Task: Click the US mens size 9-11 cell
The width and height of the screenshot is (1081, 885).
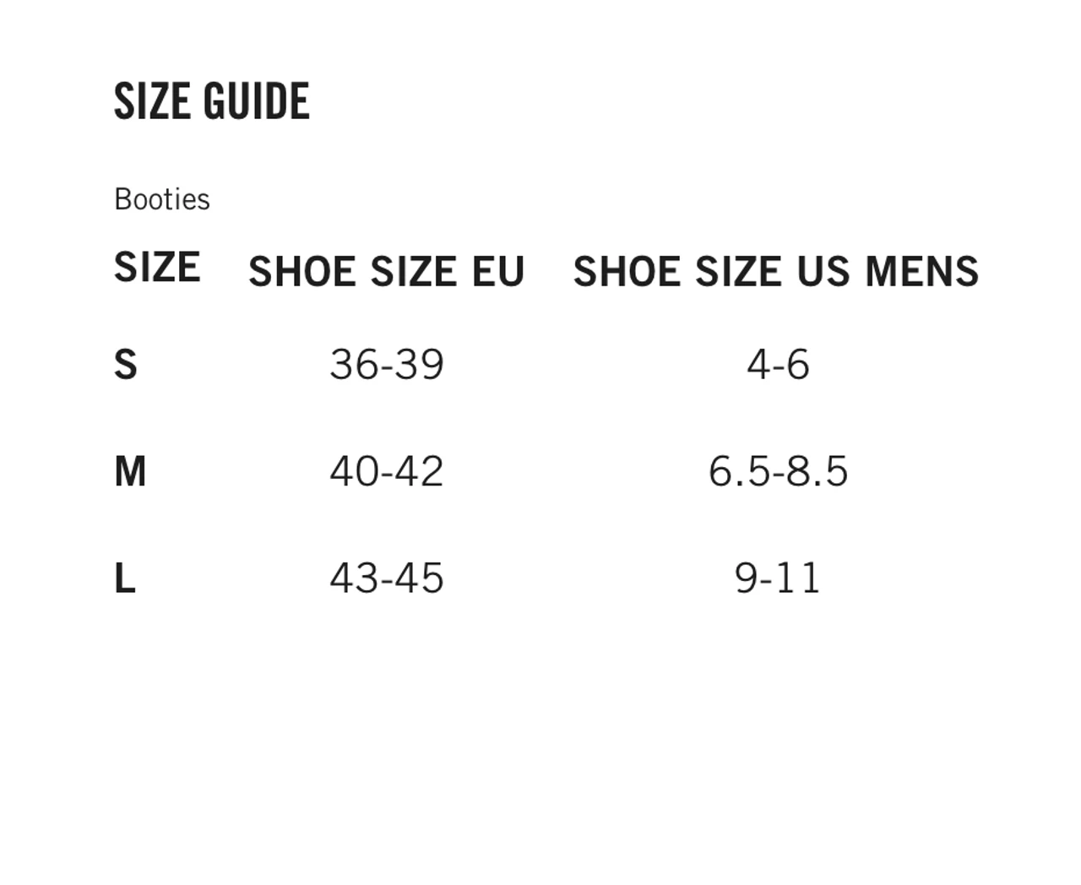Action: [x=778, y=578]
